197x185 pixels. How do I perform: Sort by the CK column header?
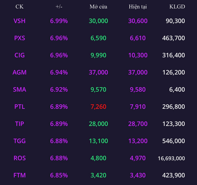19,7
